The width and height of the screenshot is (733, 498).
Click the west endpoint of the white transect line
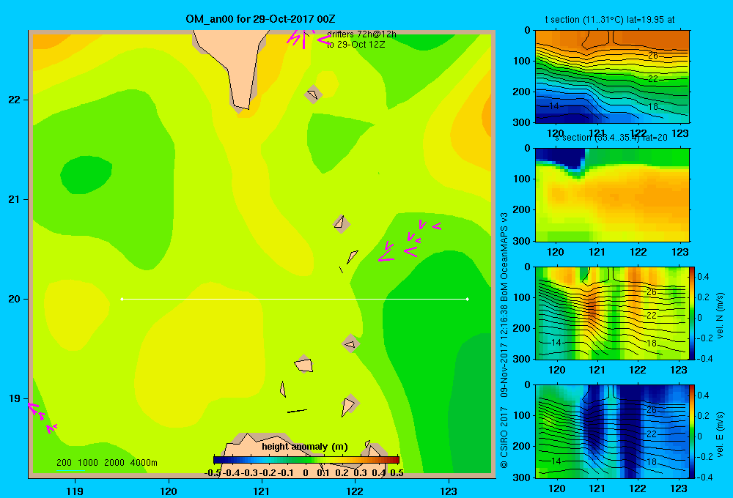[122, 299]
